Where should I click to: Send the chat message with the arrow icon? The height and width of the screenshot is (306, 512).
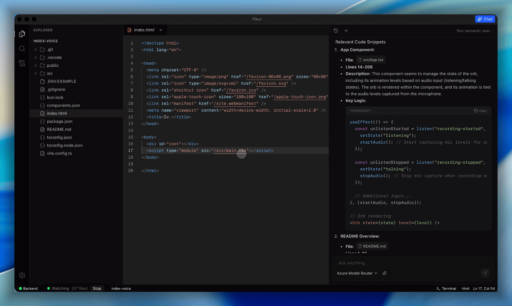click(x=485, y=273)
